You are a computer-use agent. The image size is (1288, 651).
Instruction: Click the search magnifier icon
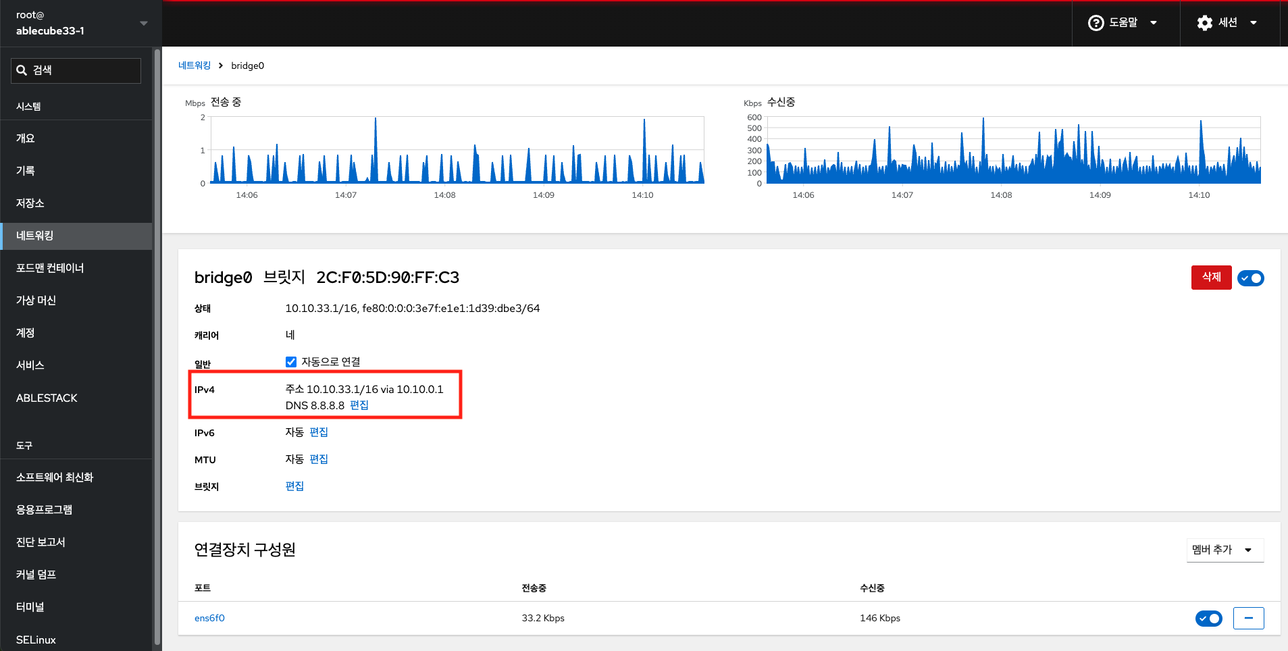click(x=22, y=70)
